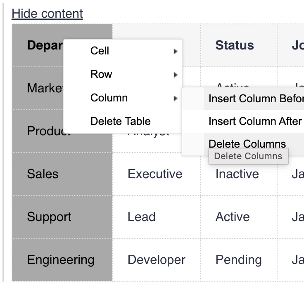The height and width of the screenshot is (287, 304).
Task: Open the Row submenu
Action: [101, 74]
